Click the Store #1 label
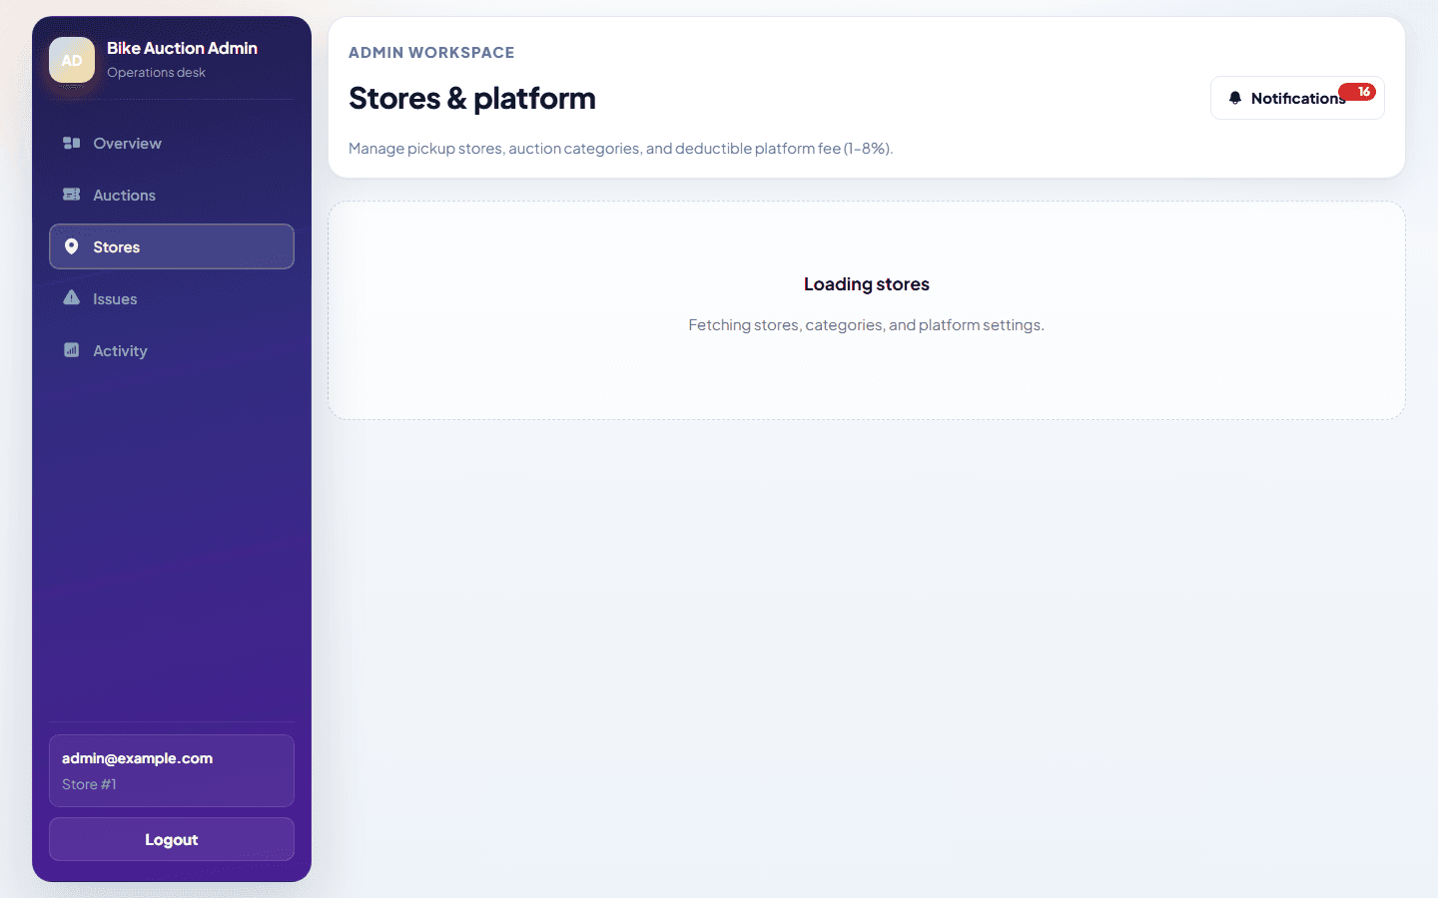Viewport: 1438px width, 898px height. point(89,784)
